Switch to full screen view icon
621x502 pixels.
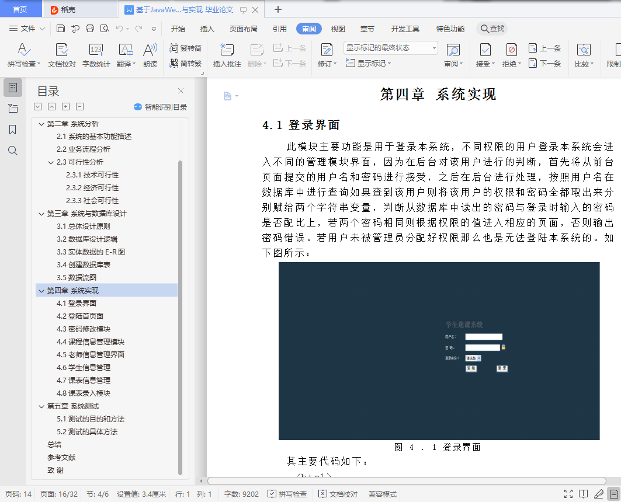[568, 494]
